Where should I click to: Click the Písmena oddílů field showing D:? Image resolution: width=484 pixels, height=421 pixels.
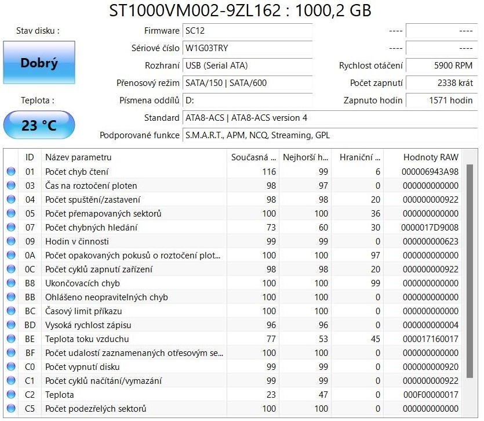click(x=248, y=100)
